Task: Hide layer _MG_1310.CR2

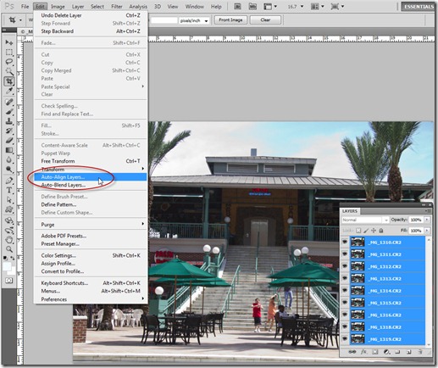Action: tap(345, 242)
